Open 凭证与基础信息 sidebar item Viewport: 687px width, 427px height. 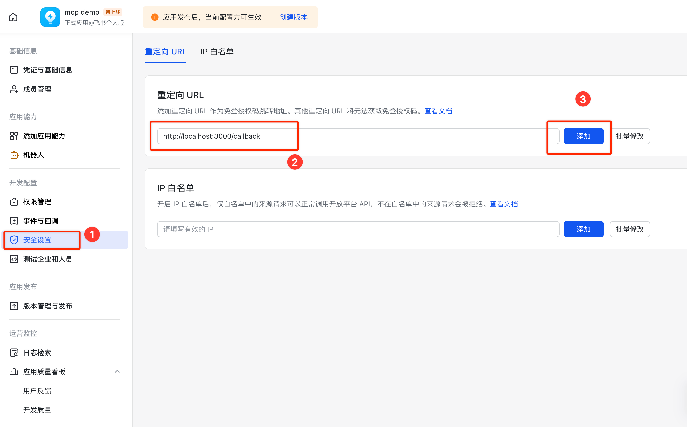48,70
